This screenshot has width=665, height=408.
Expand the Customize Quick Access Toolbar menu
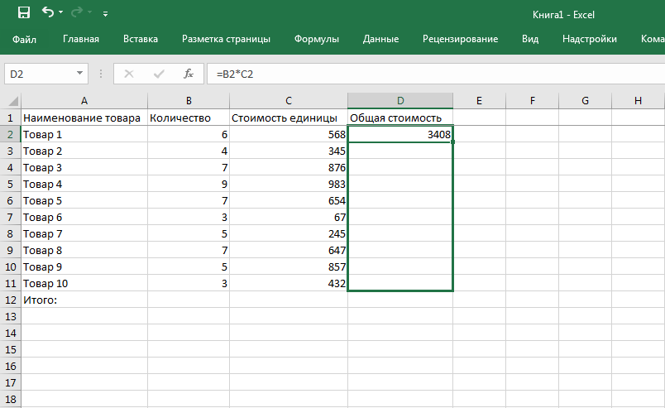click(x=105, y=14)
